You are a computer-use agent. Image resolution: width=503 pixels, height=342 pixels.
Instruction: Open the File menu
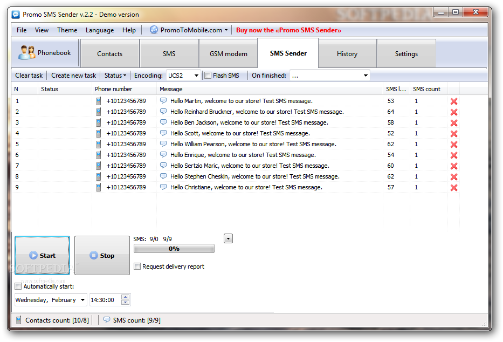click(x=22, y=30)
